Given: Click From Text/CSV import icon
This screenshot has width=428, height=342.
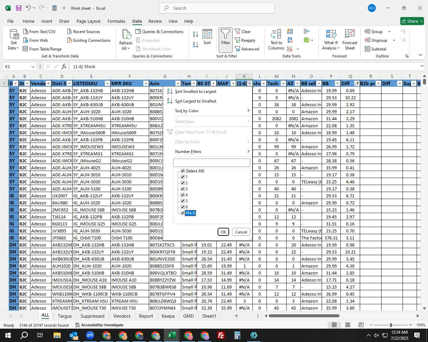Looking at the screenshot, I should click(x=26, y=31).
